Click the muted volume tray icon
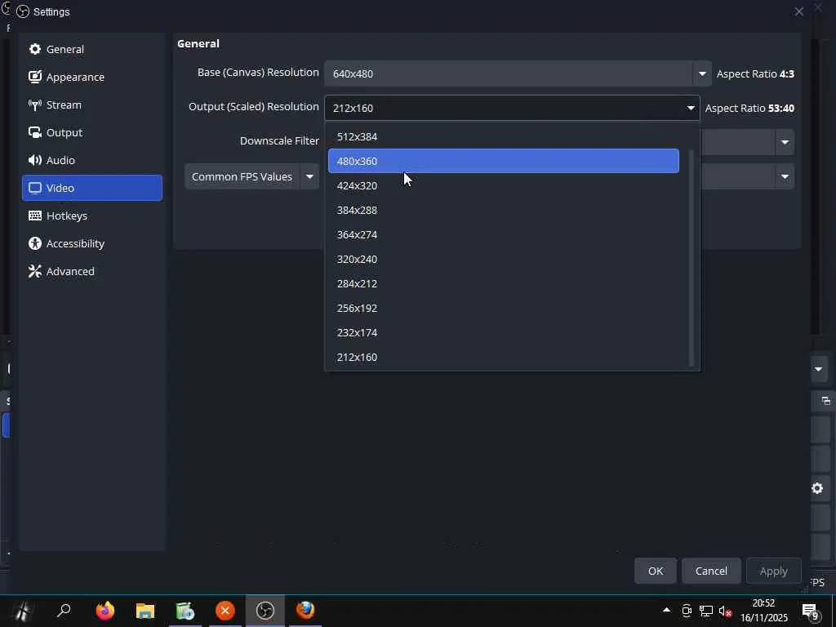The height and width of the screenshot is (627, 836). (x=725, y=611)
